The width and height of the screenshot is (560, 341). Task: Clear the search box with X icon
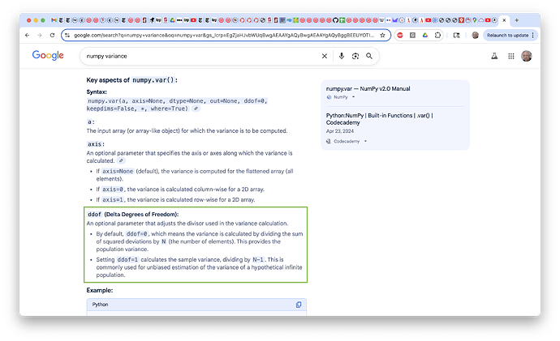(325, 56)
